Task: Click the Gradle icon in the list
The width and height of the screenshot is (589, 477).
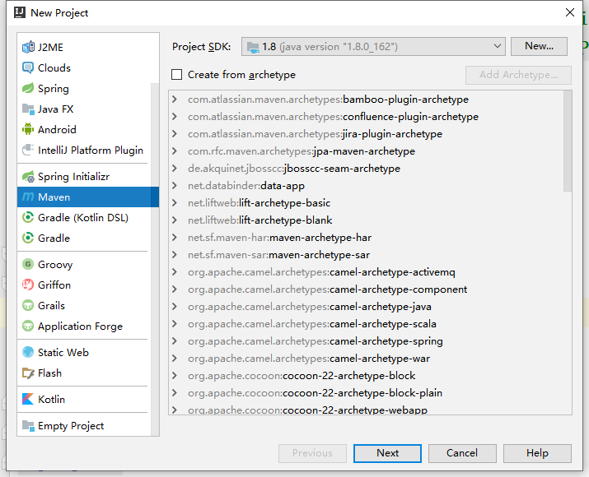Action: coord(28,238)
